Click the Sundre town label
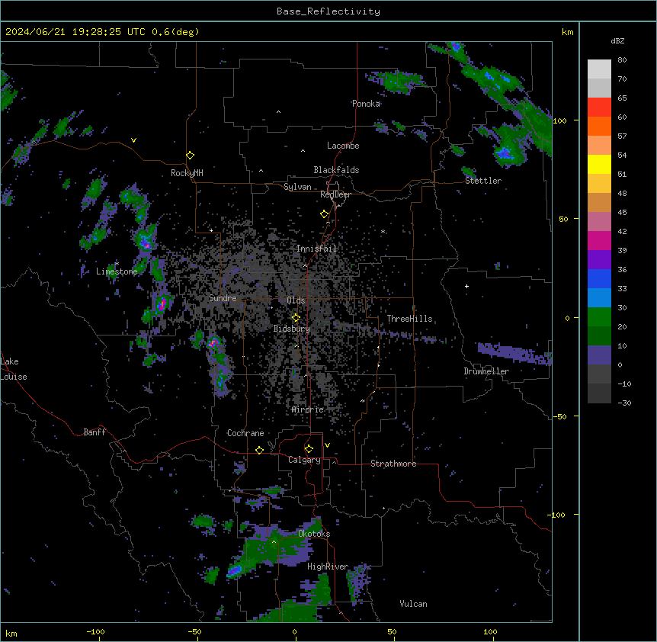 click(223, 298)
